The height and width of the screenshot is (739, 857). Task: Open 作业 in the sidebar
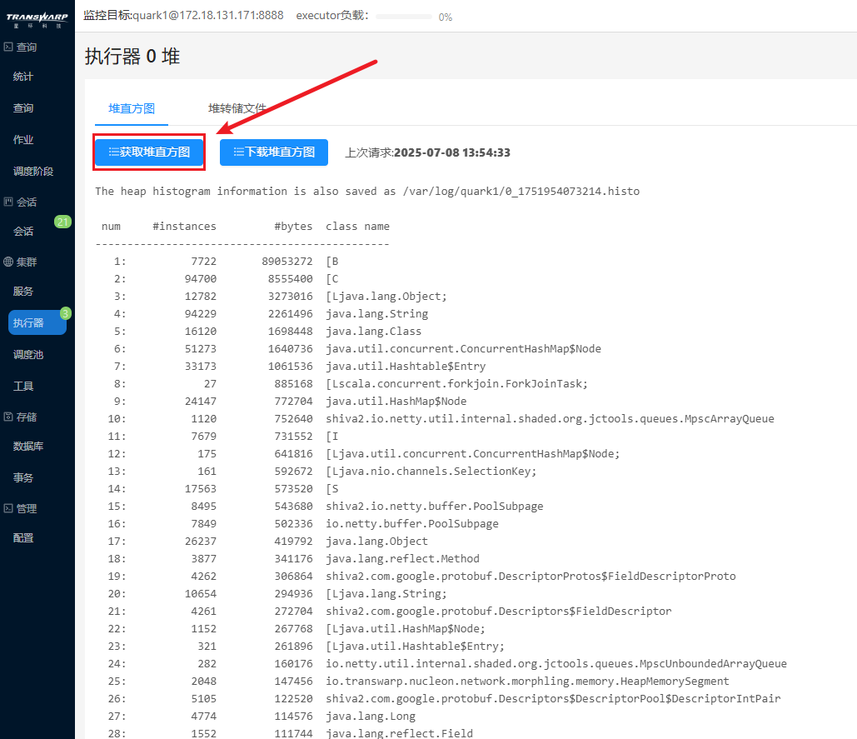coord(23,140)
